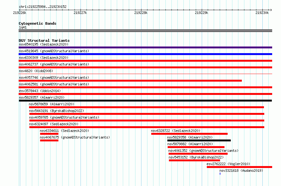This screenshot has height=186, width=281.
Task: Click the nsv6540195 (Sedlazeck2020) variant bar
Action: [145, 47]
